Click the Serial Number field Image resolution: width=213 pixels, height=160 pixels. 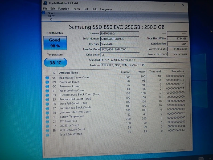[x=120, y=39]
